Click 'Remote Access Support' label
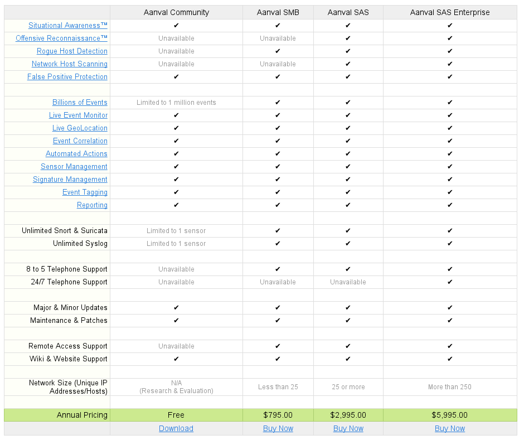524x440 pixels. 68,346
